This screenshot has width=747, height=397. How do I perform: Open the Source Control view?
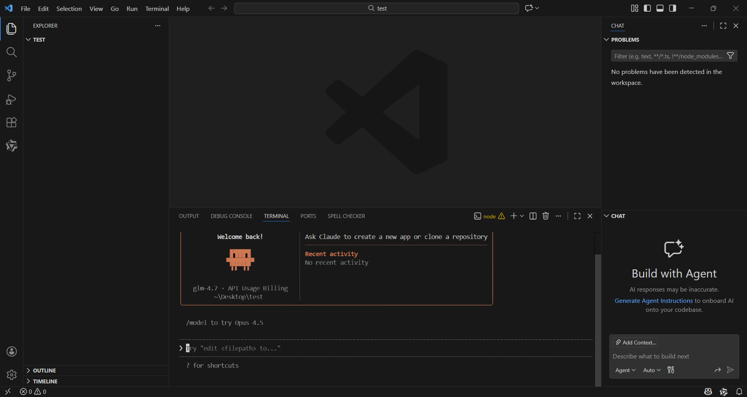tap(12, 76)
